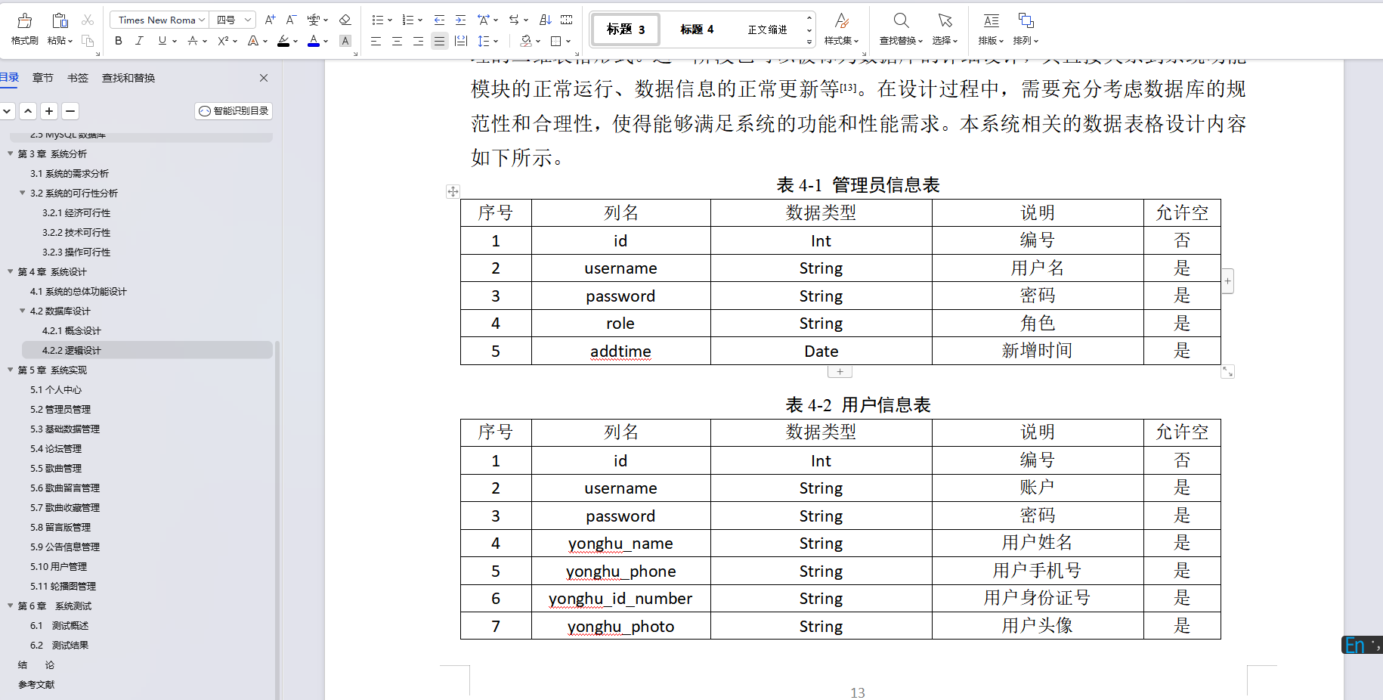
Task: Apply the 标题 4 style
Action: (697, 29)
